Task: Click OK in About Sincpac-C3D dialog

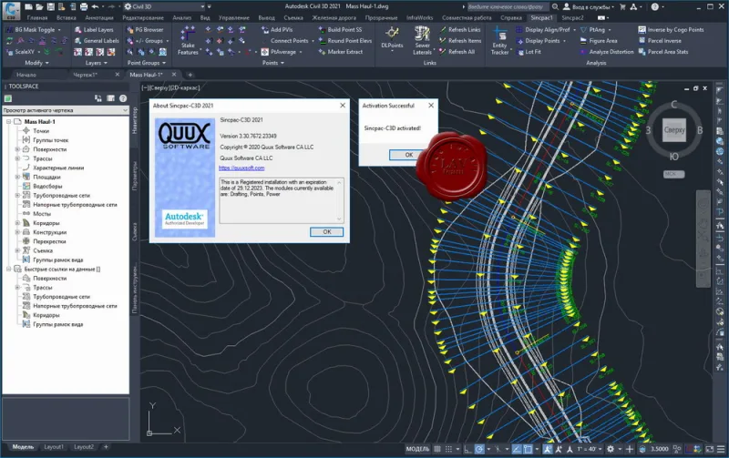Action: click(327, 232)
